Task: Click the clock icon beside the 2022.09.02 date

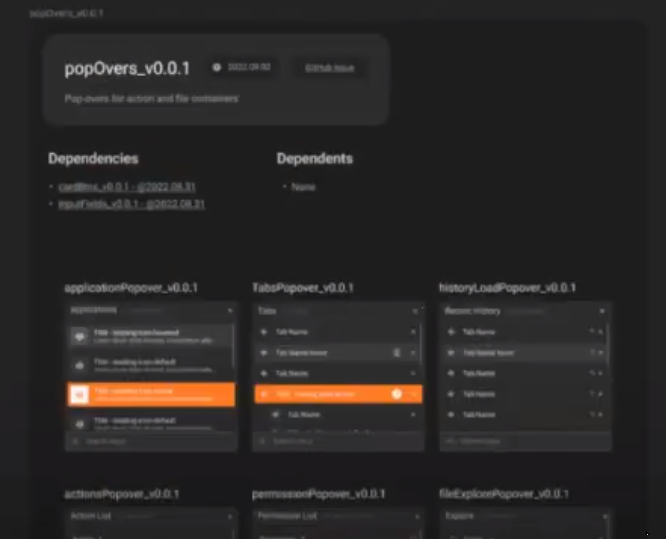Action: pyautogui.click(x=217, y=67)
